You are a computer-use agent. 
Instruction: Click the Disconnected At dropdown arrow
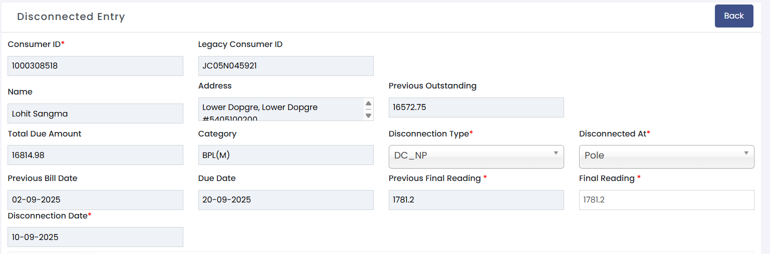pyautogui.click(x=746, y=153)
